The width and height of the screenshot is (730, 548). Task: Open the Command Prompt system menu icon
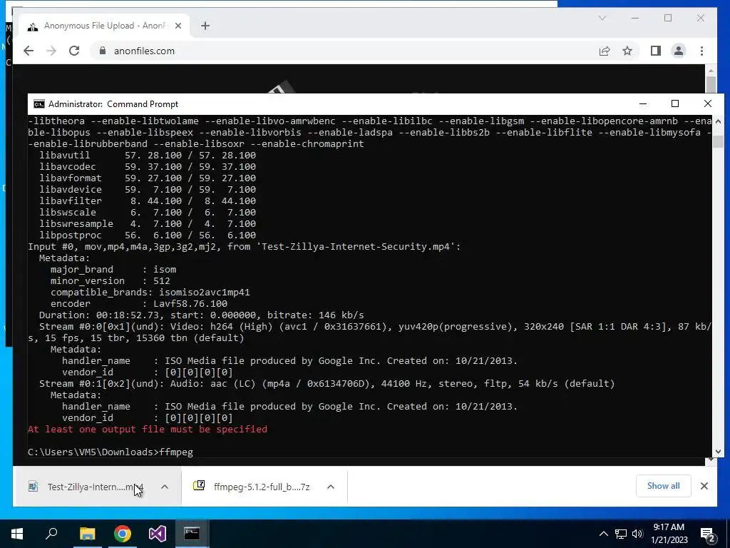[x=39, y=104]
